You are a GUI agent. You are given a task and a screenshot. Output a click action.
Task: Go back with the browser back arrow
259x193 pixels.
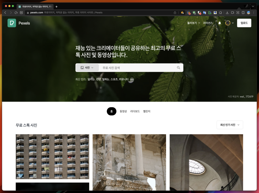pyautogui.click(x=5, y=13)
